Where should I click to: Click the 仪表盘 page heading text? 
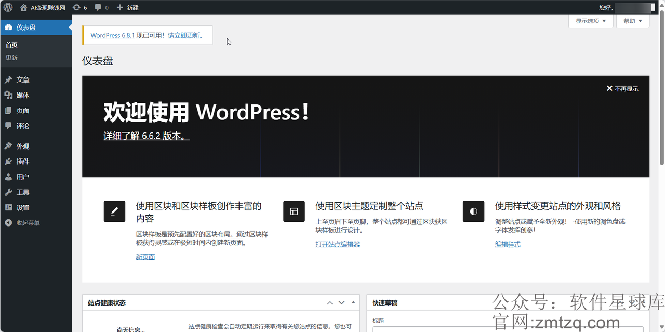[x=98, y=61]
